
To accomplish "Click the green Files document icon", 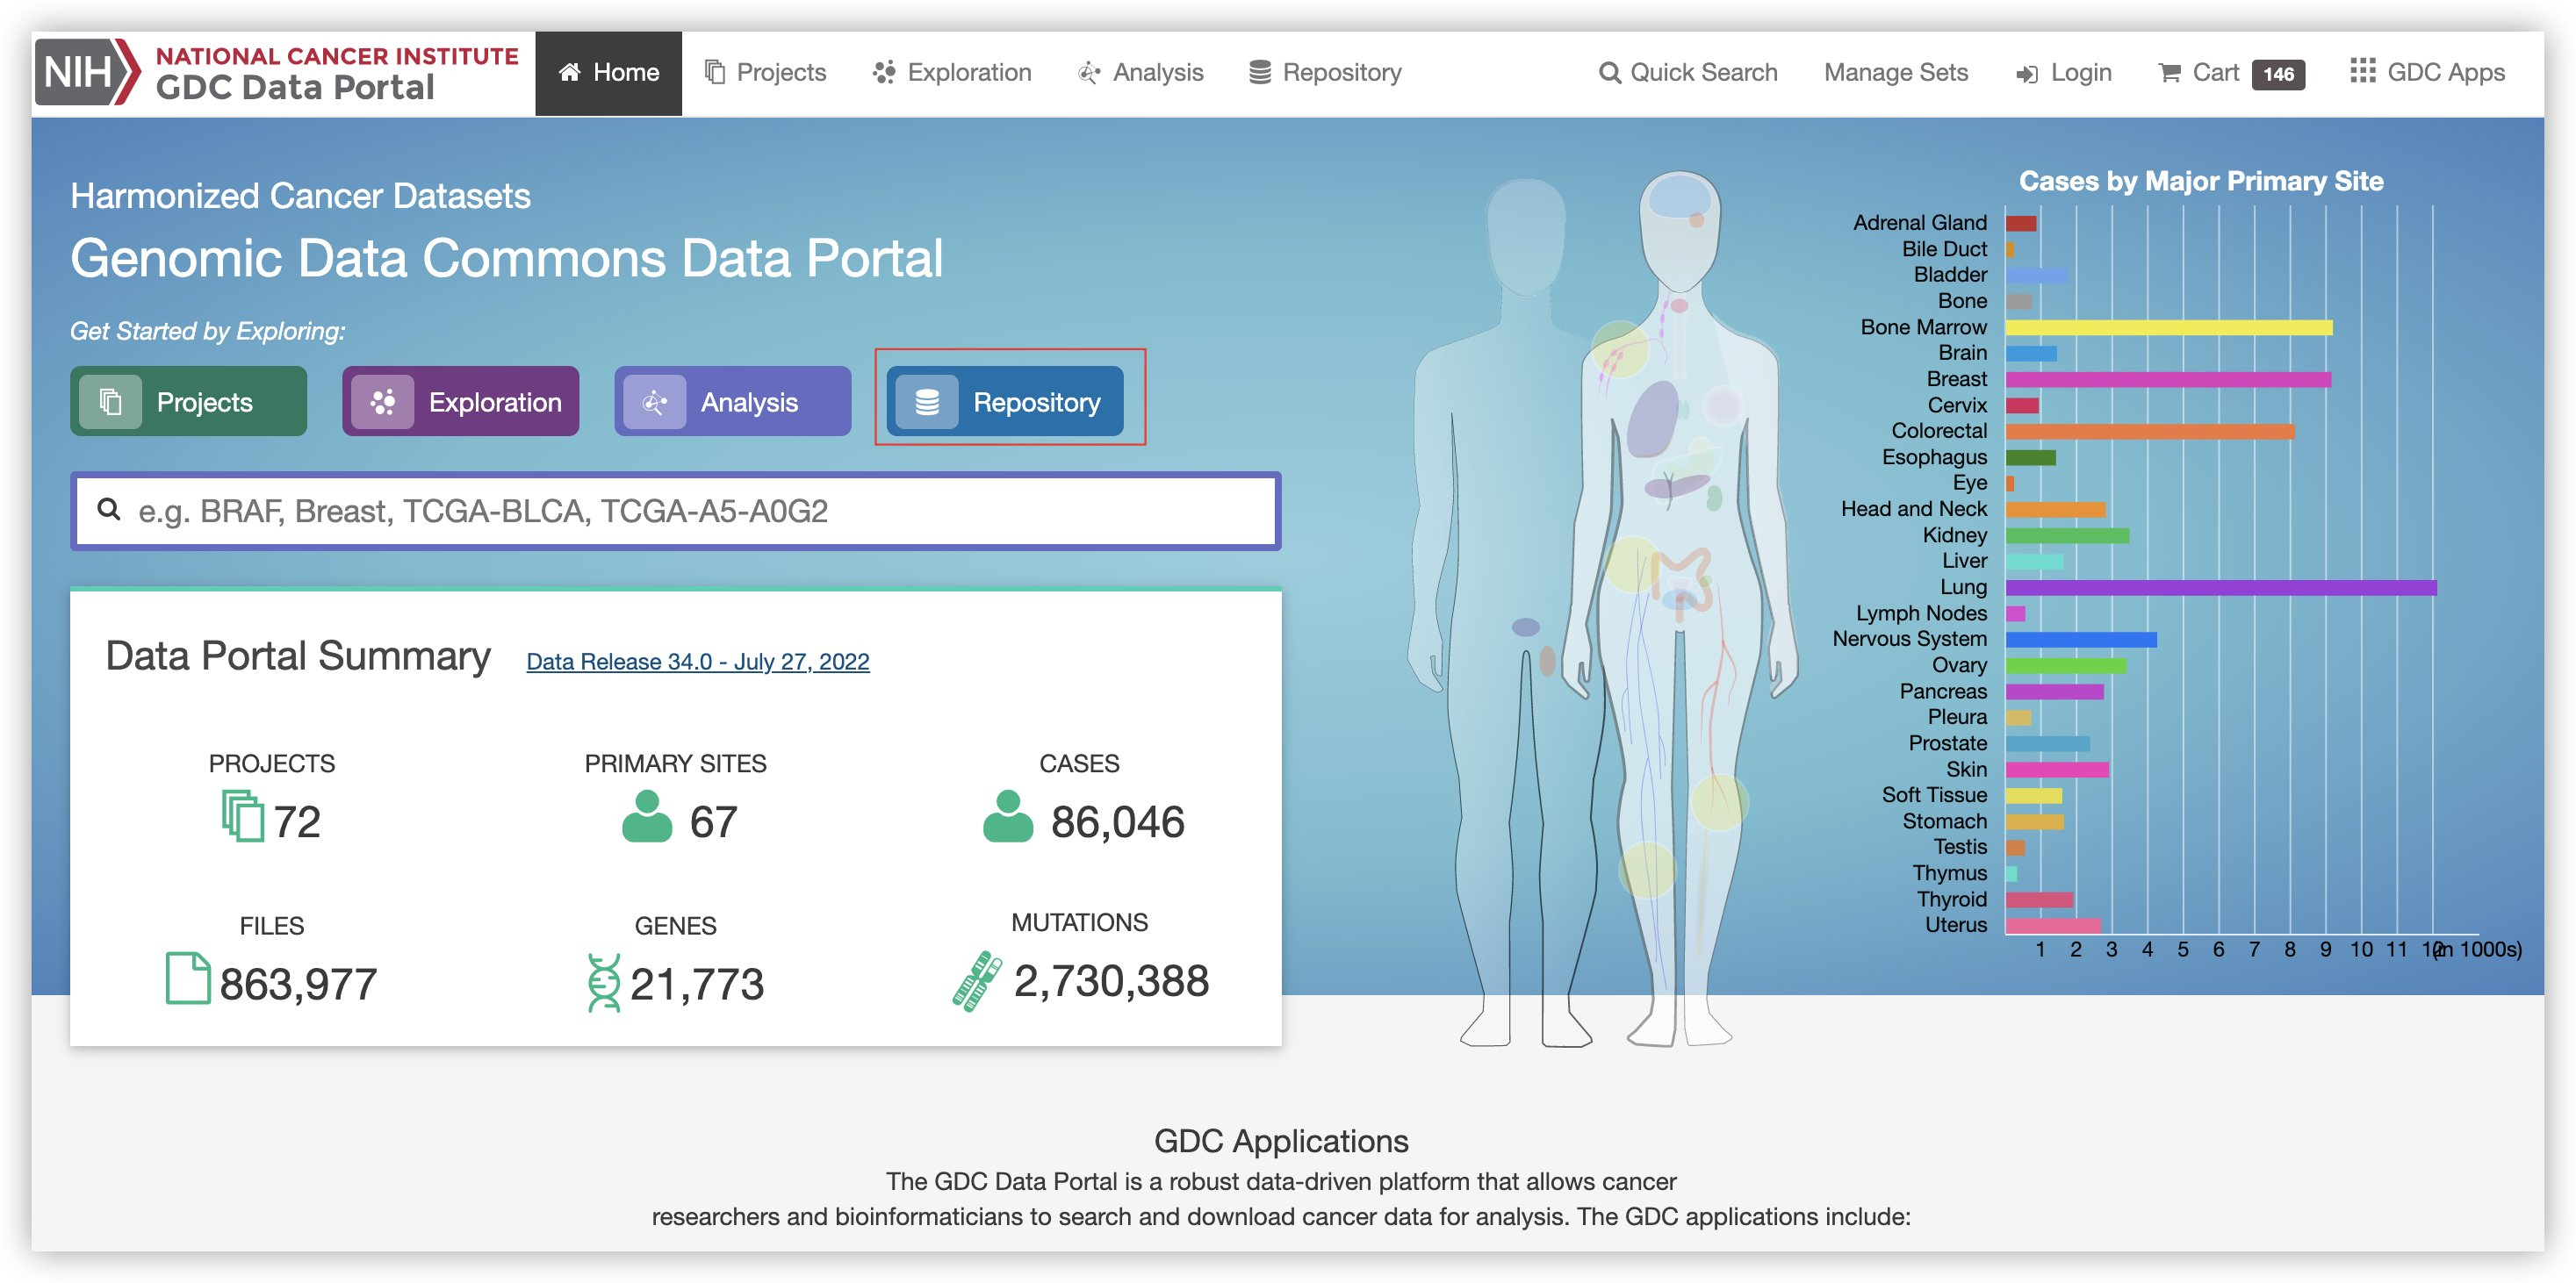I will (187, 978).
